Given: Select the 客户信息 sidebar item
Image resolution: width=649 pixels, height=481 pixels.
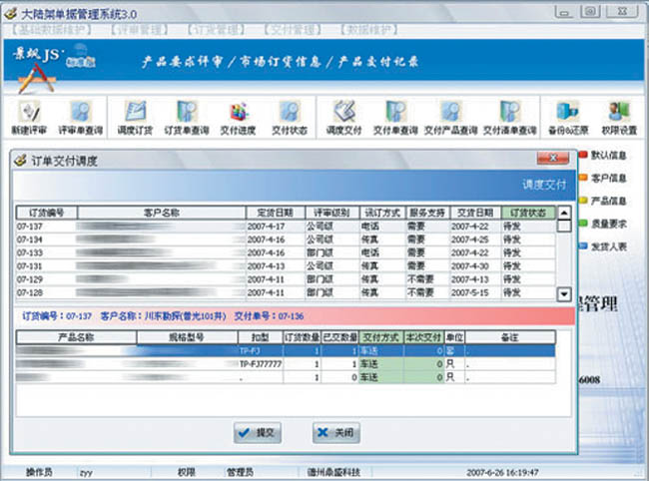Looking at the screenshot, I should [608, 178].
